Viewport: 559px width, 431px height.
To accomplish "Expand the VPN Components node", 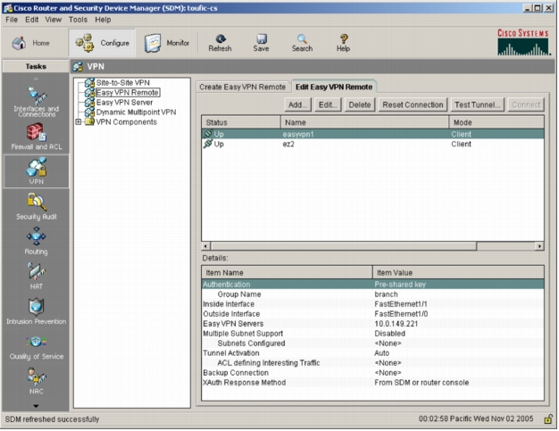I will 79,122.
